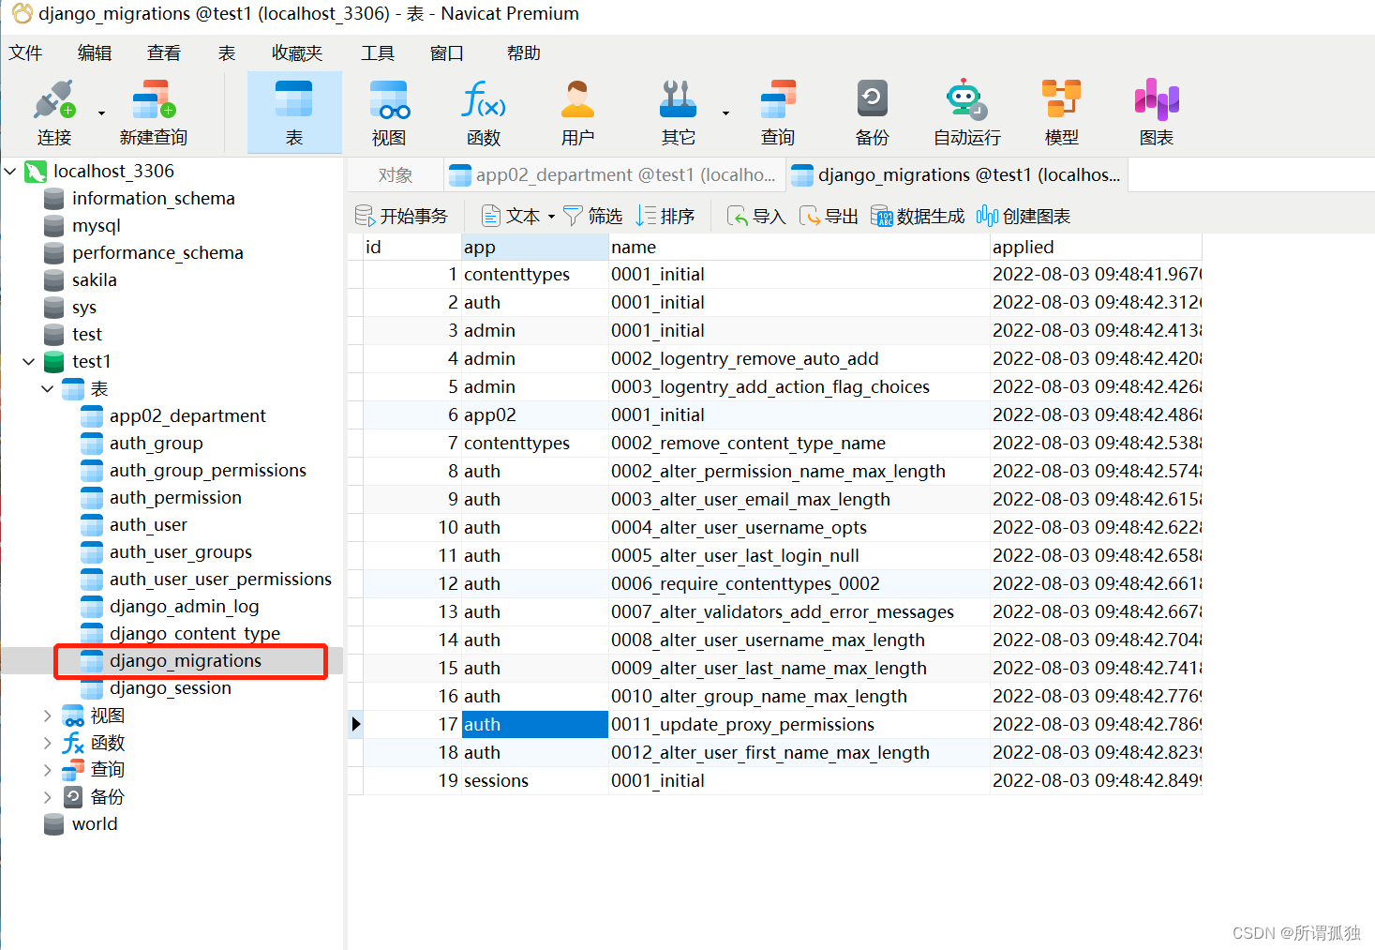Open the dropdown arrow beside 其它

click(725, 113)
